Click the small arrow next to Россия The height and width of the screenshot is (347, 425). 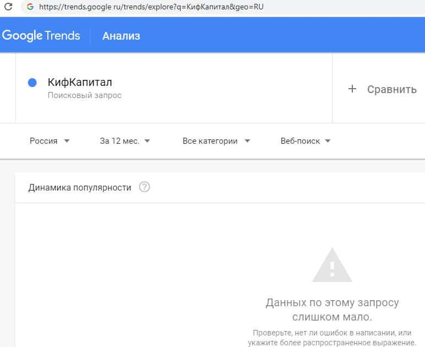67,141
